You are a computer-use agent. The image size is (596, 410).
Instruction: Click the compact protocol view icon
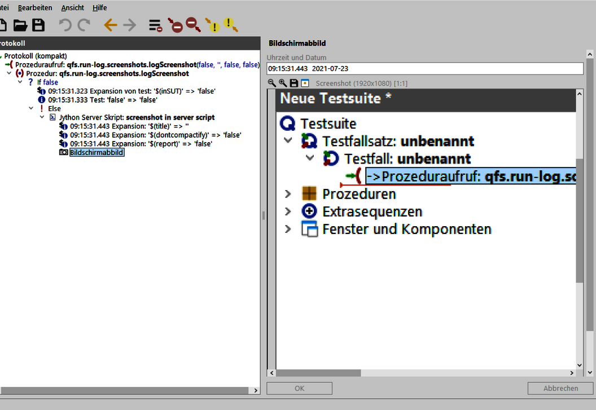[154, 26]
